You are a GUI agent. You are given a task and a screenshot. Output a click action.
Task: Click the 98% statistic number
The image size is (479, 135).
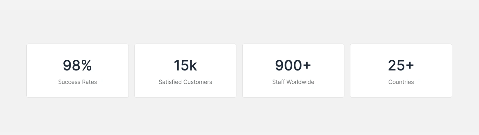point(77,65)
